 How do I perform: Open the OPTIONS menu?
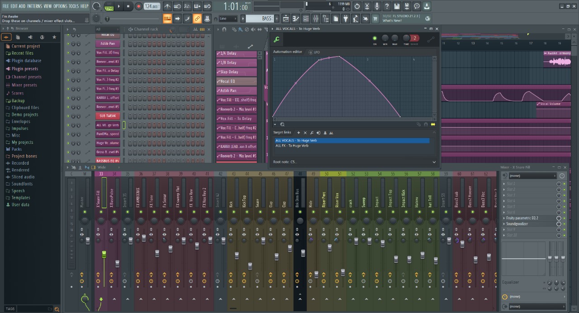[x=60, y=6]
